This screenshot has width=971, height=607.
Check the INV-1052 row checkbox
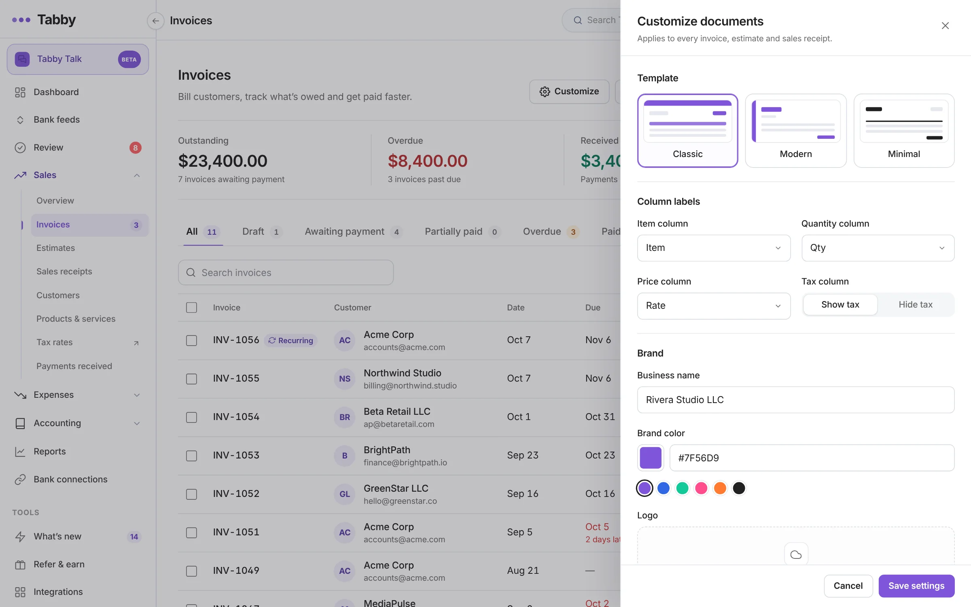[191, 495]
